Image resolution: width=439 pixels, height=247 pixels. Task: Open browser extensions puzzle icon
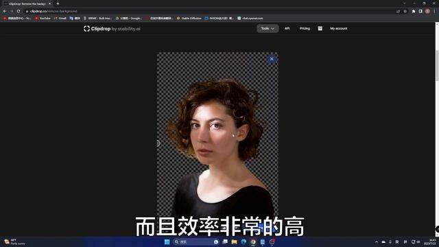point(414,11)
